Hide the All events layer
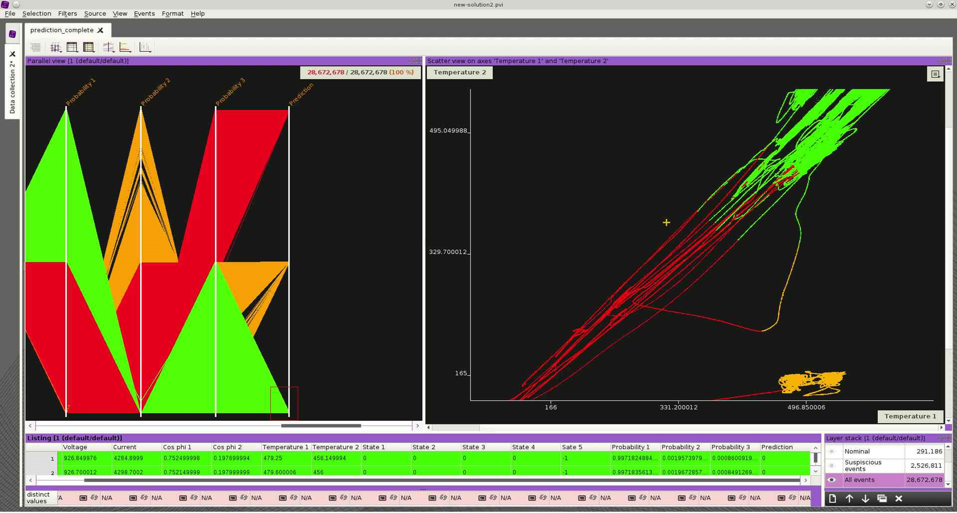957x513 pixels. 832,480
